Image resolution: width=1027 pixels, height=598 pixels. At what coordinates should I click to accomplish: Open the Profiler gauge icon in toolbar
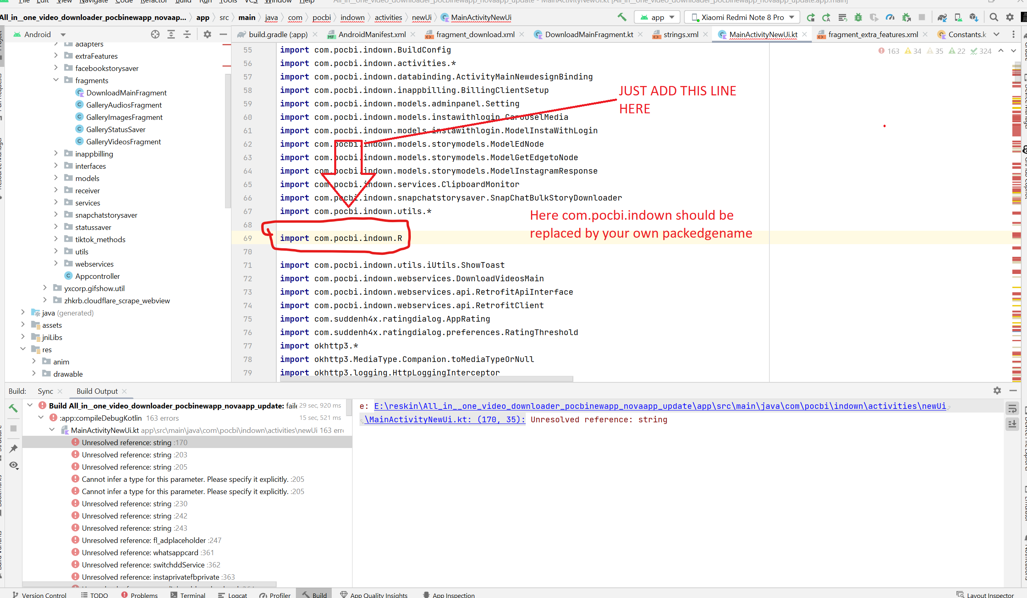tap(890, 17)
